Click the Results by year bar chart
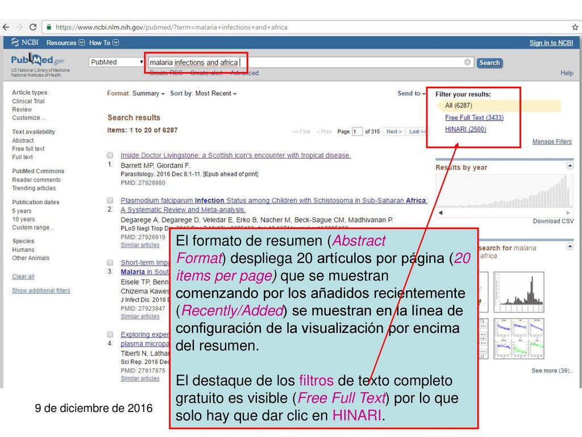582x437 pixels. click(x=504, y=191)
